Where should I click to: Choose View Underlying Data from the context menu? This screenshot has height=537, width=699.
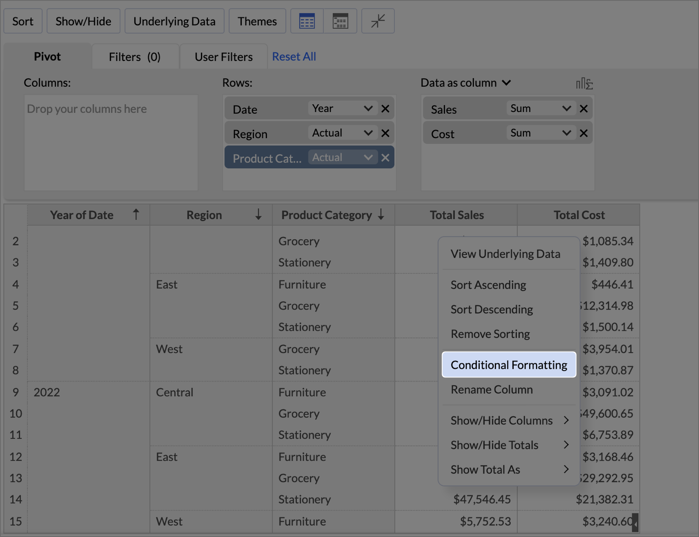(x=509, y=254)
